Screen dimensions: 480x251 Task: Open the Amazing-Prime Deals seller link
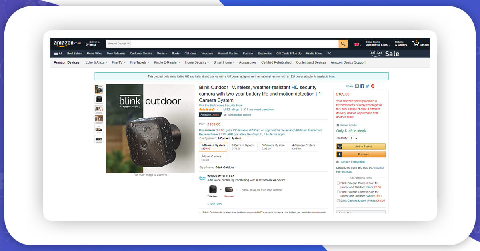click(x=360, y=169)
